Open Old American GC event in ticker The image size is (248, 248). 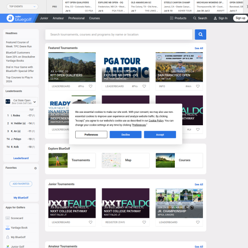coord(145,7)
